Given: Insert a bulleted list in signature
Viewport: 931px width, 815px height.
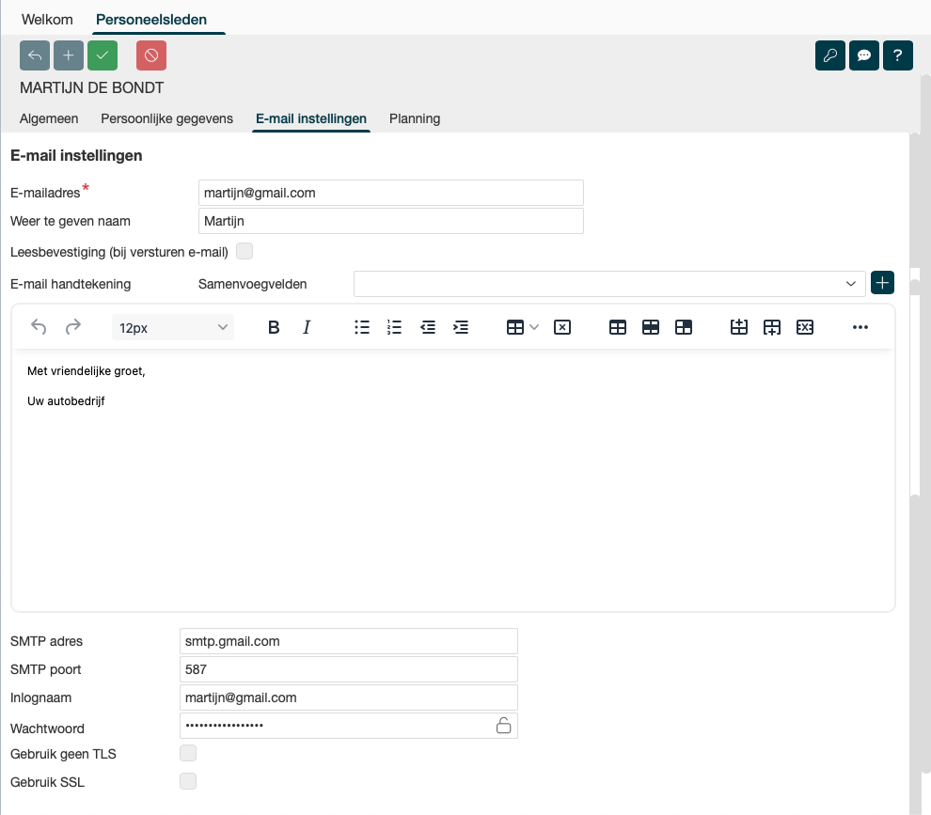Looking at the screenshot, I should pyautogui.click(x=362, y=327).
